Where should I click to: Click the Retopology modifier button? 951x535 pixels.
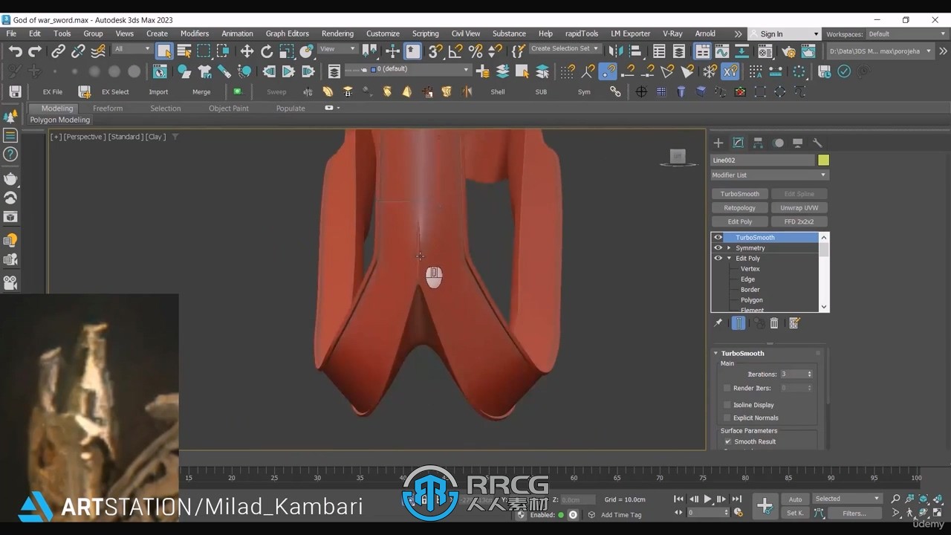pyautogui.click(x=739, y=208)
